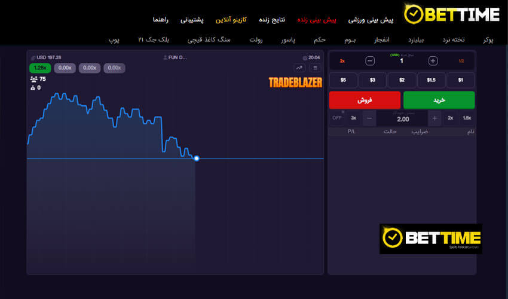Select the رولت roulette game tab
Viewport: 508px width, 299px height.
pos(256,39)
